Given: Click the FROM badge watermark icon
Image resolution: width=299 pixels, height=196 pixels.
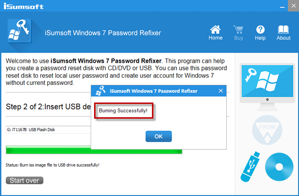Looking at the screenshot, I should 267,130.
